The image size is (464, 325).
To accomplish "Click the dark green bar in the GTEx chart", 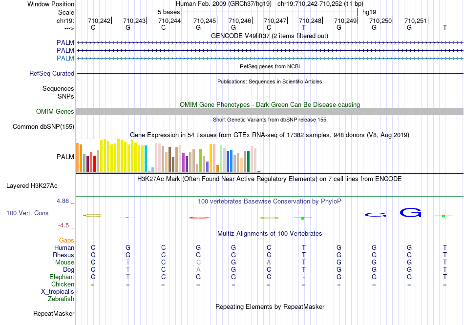I will click(x=248, y=162).
